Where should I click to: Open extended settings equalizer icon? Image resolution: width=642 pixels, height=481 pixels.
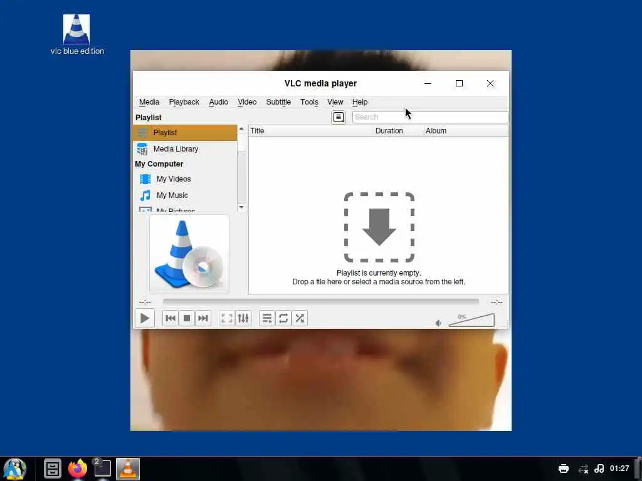pos(243,318)
